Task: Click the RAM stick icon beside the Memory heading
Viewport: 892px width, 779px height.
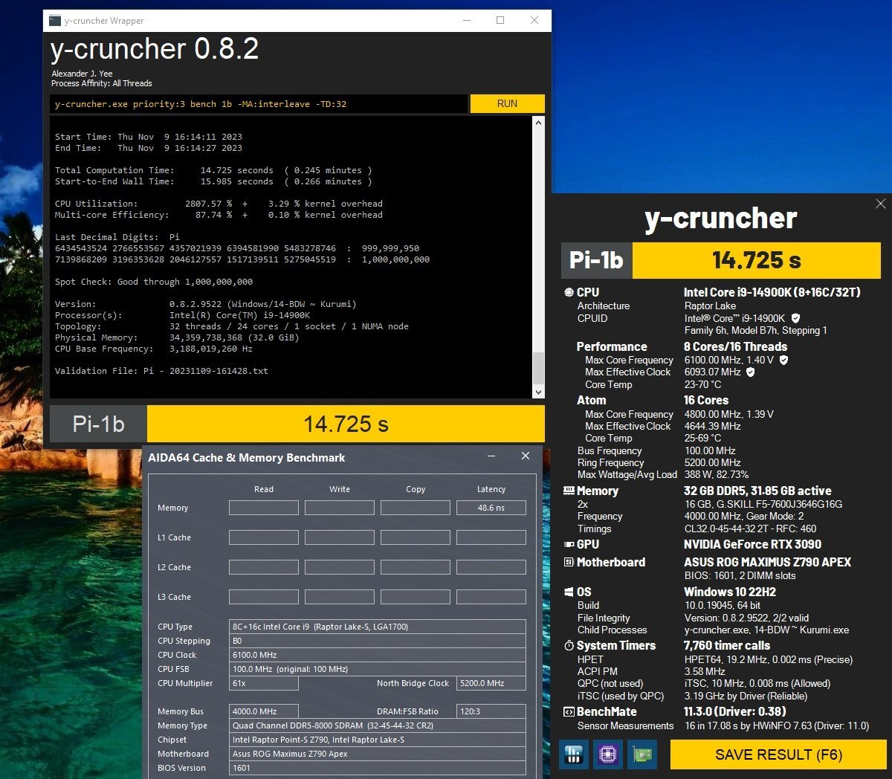Action: (569, 491)
